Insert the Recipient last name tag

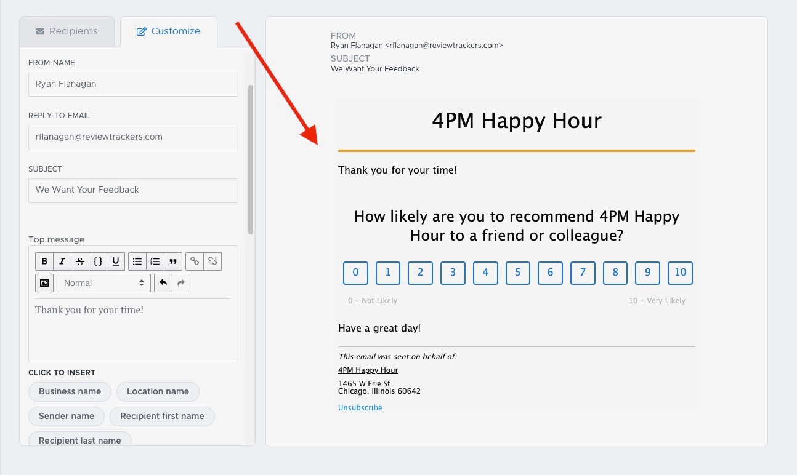[80, 439]
